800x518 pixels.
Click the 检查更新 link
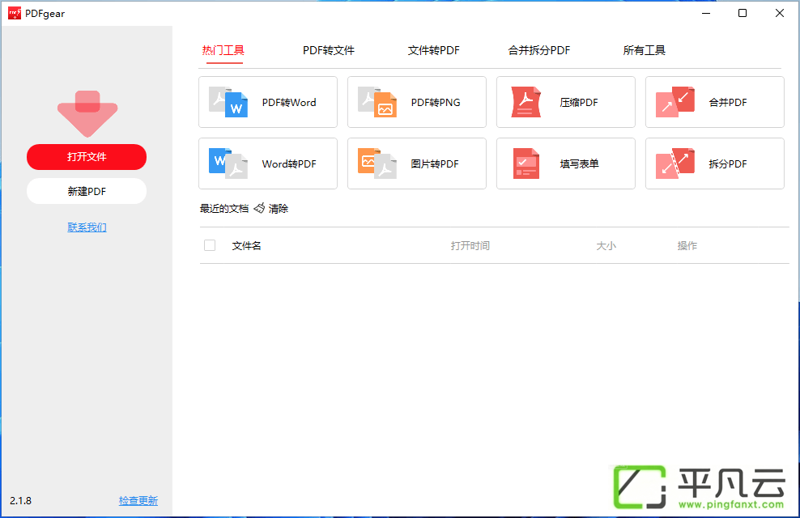tap(138, 501)
